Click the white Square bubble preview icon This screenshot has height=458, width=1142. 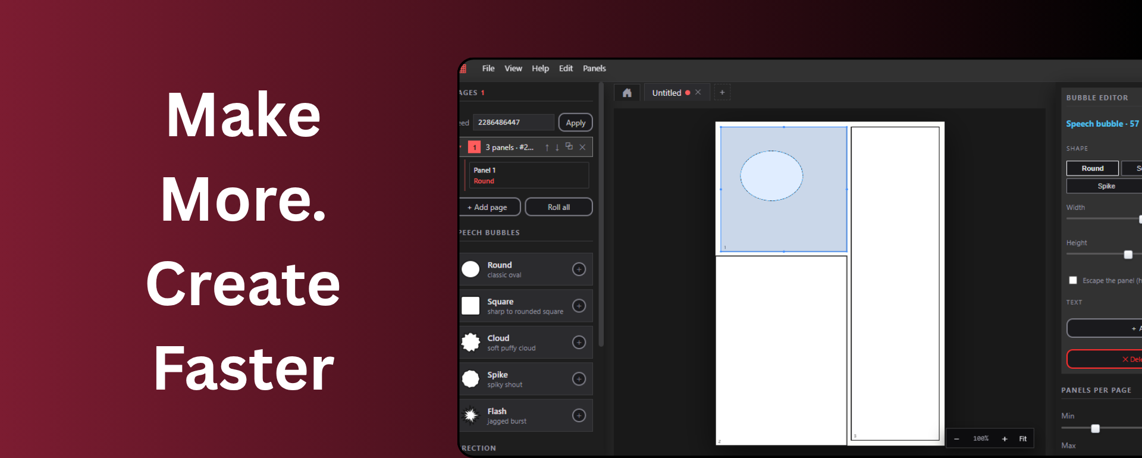tap(470, 306)
